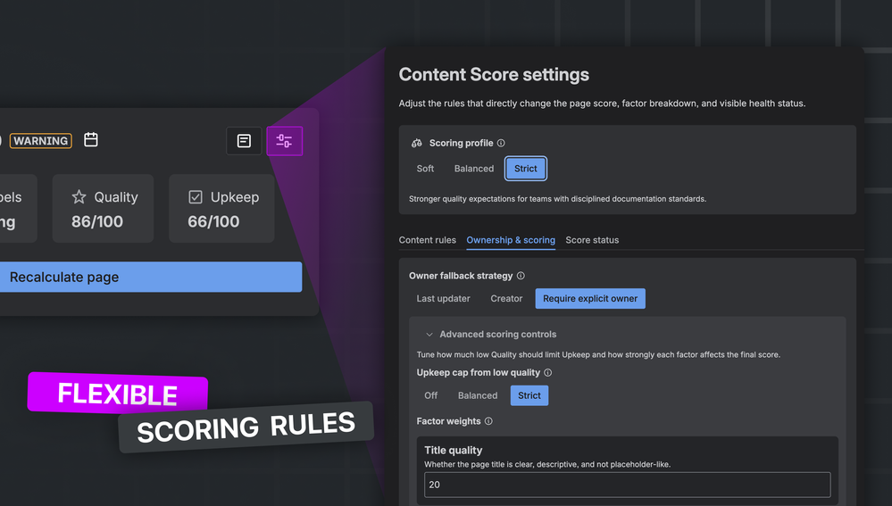Click the scales icon beside Scoring profile
Image resolution: width=892 pixels, height=506 pixels.
point(417,144)
